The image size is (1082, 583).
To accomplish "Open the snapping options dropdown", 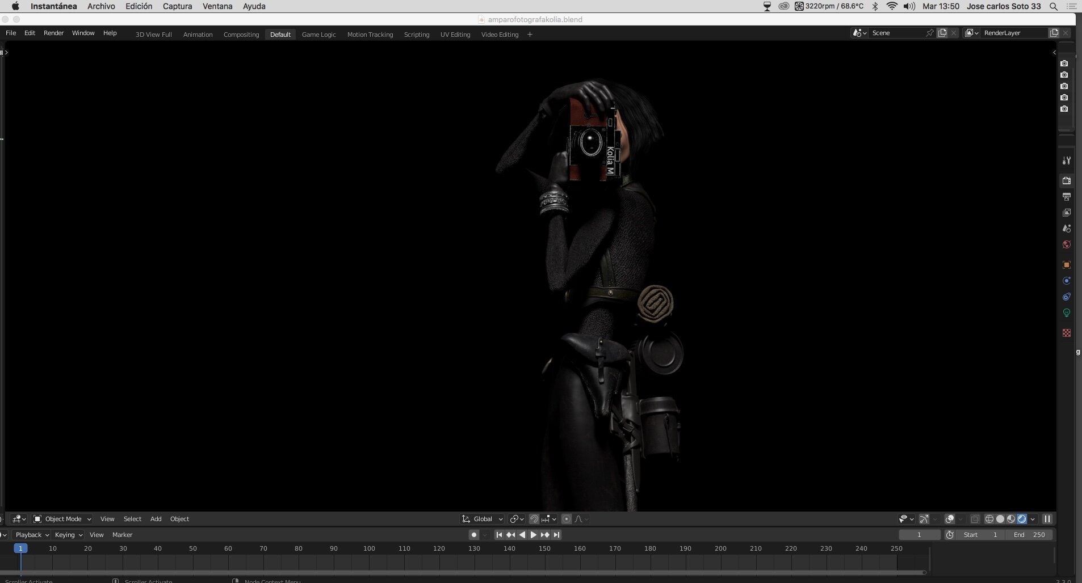I will point(549,519).
